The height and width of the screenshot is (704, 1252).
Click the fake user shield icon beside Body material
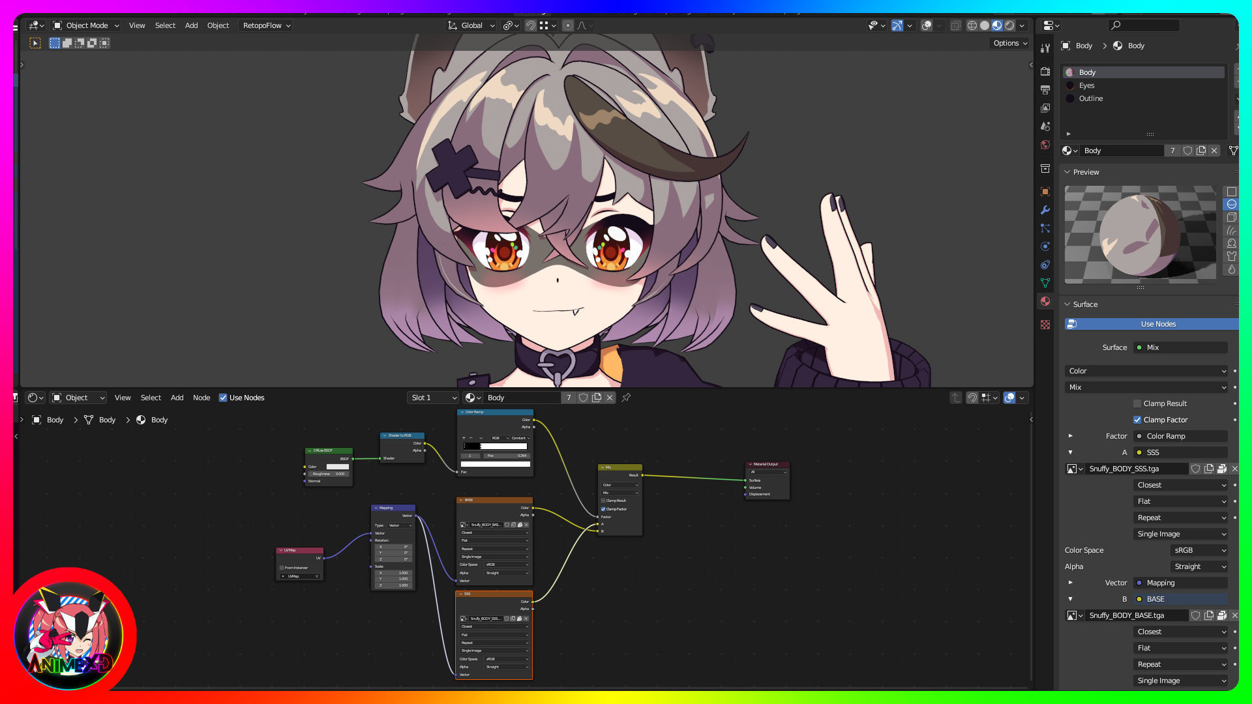click(1187, 151)
